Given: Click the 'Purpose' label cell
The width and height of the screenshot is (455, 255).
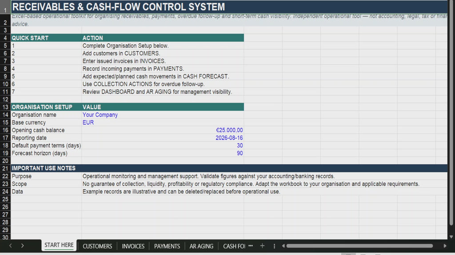Looking at the screenshot, I should click(46, 176).
